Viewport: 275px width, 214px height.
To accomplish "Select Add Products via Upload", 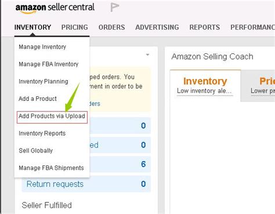I will point(52,117).
